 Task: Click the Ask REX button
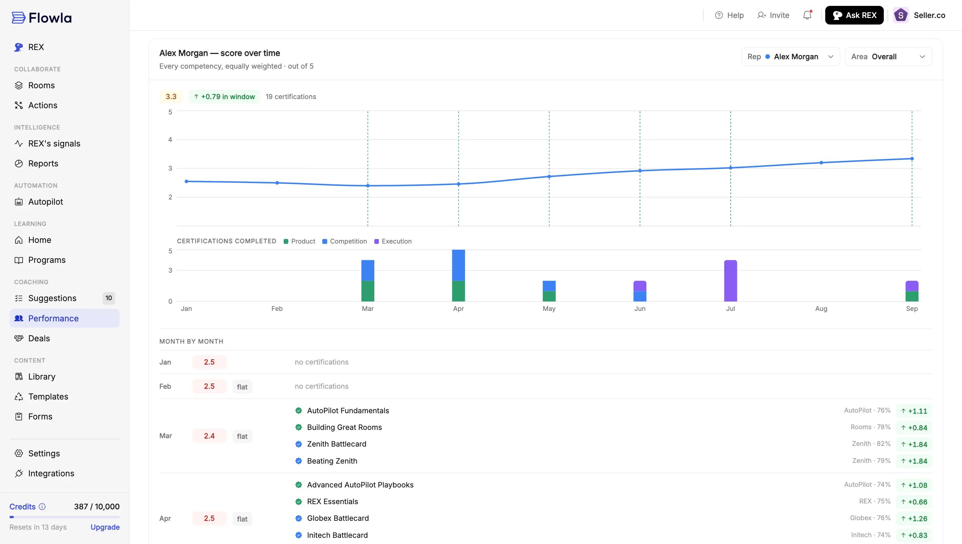[854, 15]
